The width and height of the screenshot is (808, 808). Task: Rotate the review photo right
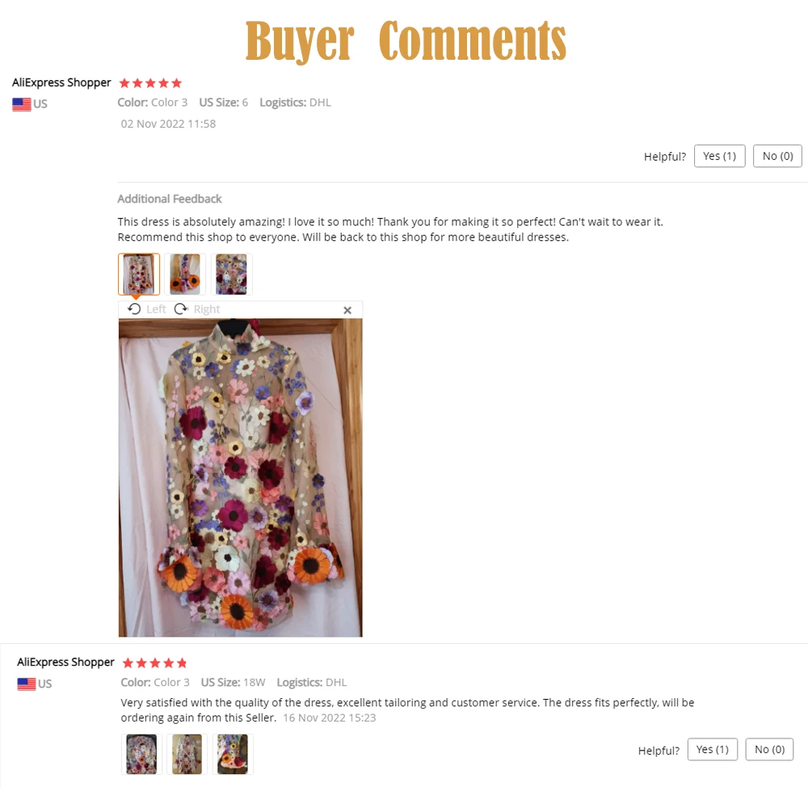[x=197, y=309]
